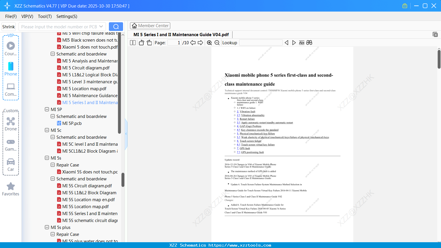The height and width of the screenshot is (248, 441).
Task: Follow the 6.1 Touch screen virtual key failure link
Action: tap(256, 145)
